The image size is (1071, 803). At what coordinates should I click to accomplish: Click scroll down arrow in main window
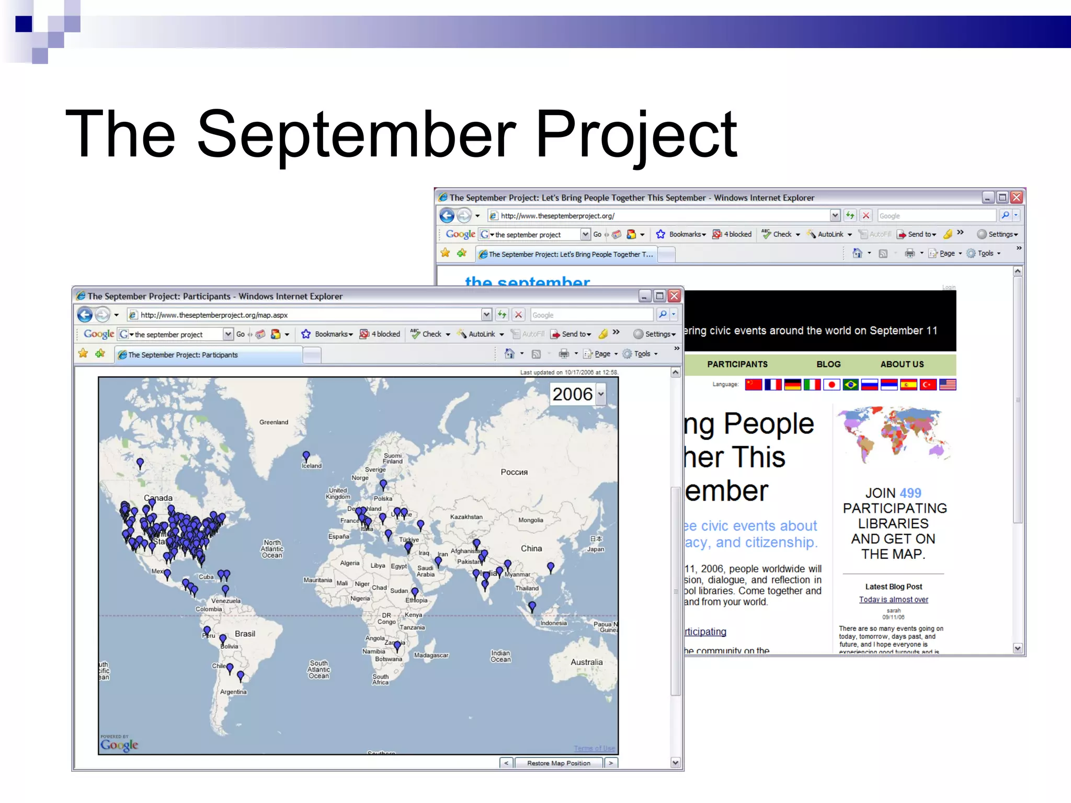1018,648
